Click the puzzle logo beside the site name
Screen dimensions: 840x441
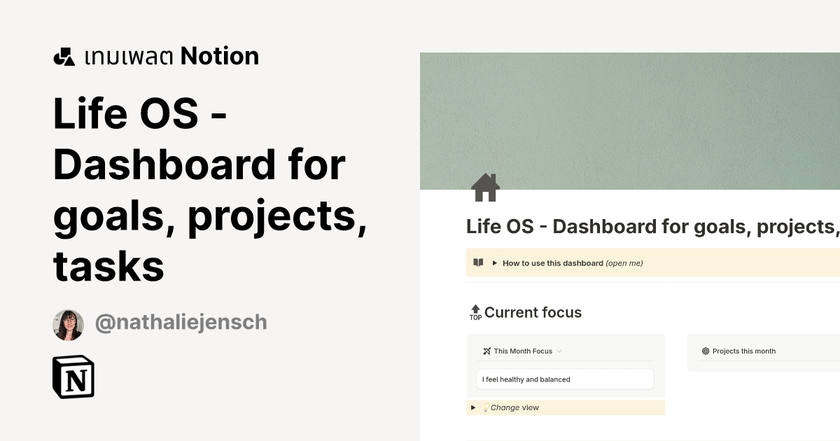[64, 55]
